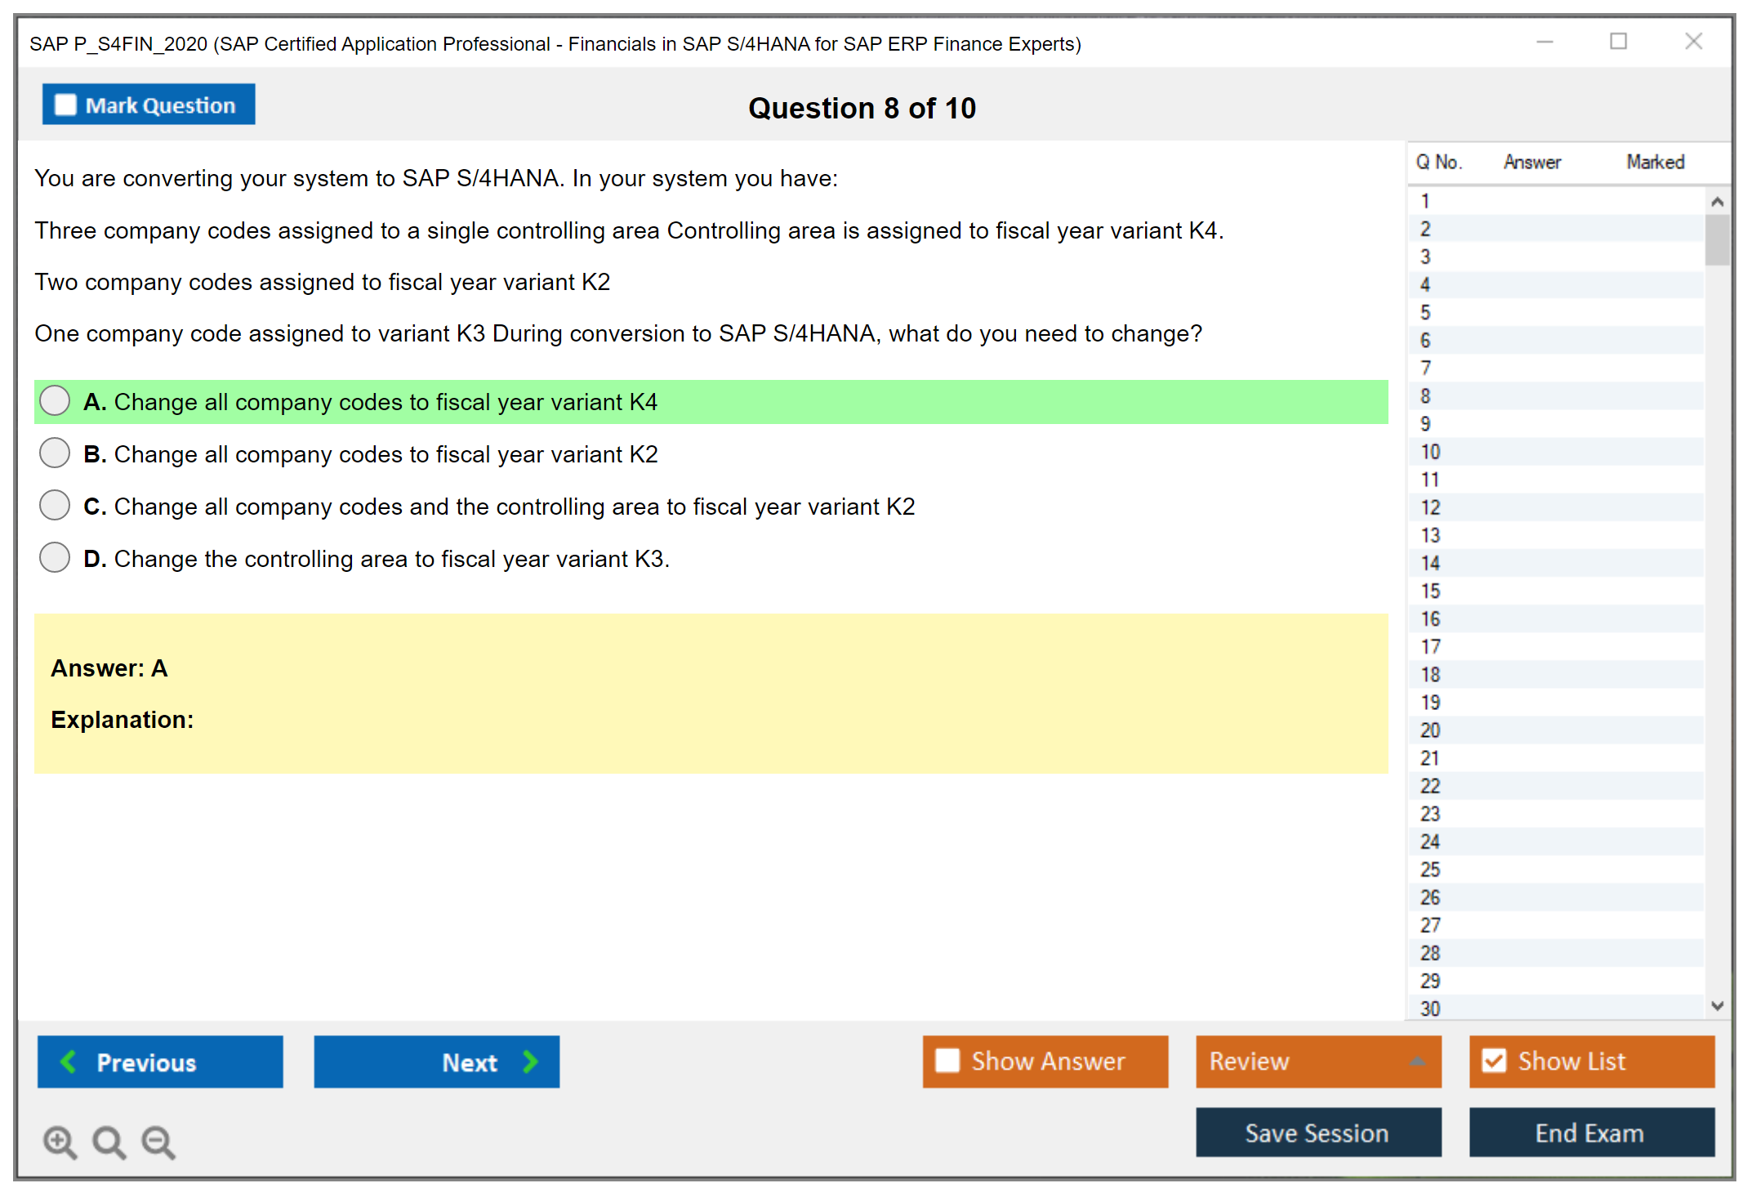Select option A fiscal year variant K4
This screenshot has height=1201, width=1756.
55,401
